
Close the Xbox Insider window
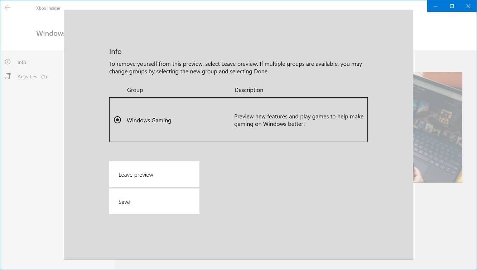(x=468, y=6)
